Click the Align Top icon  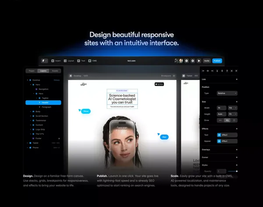coord(217,71)
